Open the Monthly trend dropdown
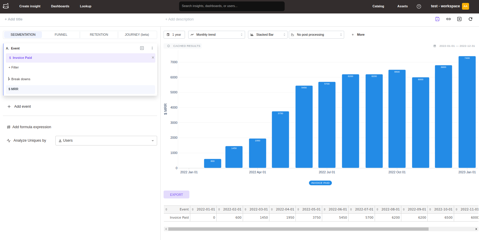 216,35
